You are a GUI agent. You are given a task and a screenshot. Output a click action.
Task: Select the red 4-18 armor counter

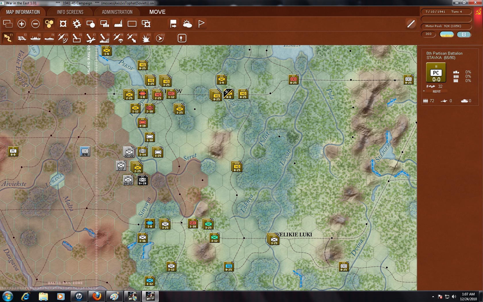143,123
